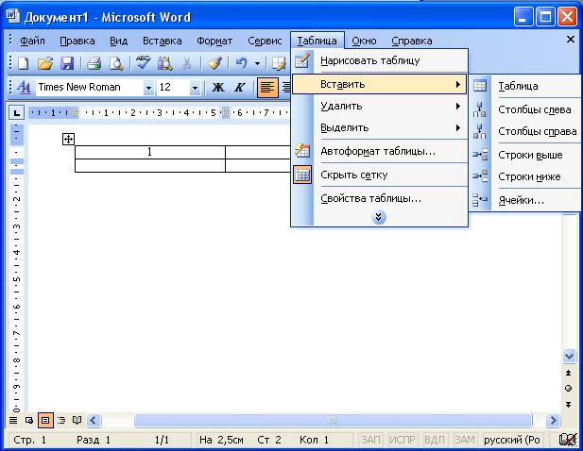Viewport: 583px width, 451px height.
Task: Choose Нарисовать таблицу
Action: tap(379, 60)
